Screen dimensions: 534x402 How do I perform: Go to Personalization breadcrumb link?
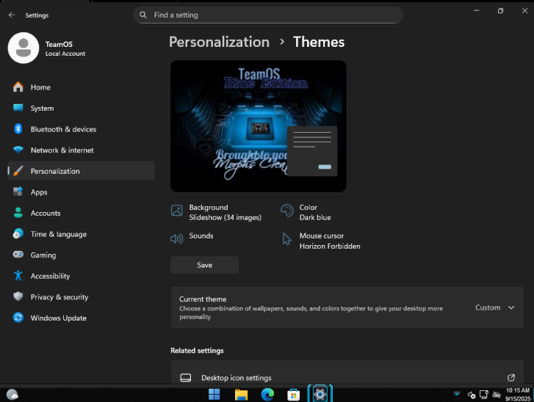(x=219, y=42)
